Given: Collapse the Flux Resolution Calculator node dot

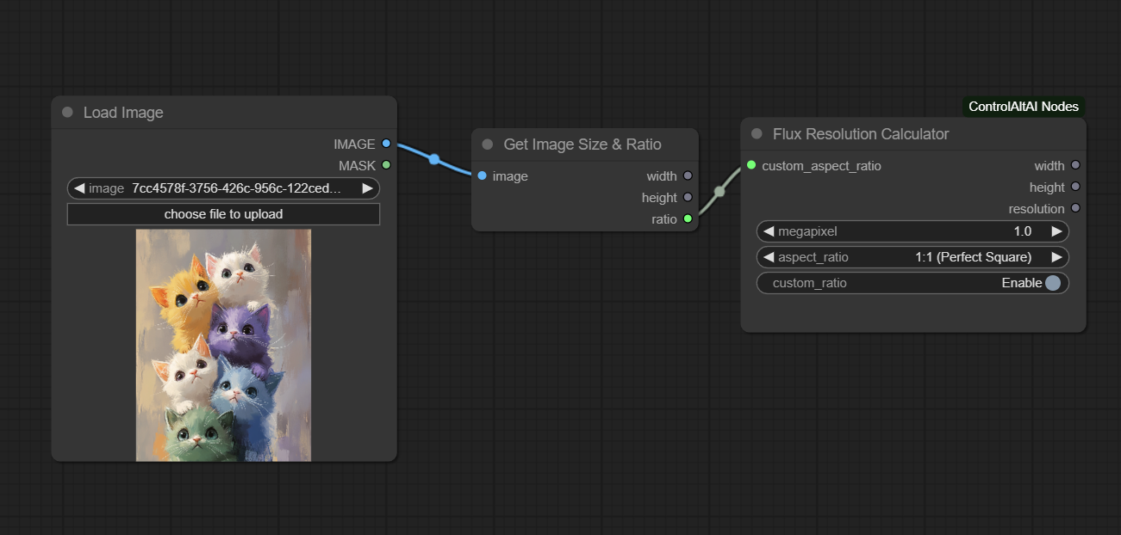Looking at the screenshot, I should click(757, 134).
